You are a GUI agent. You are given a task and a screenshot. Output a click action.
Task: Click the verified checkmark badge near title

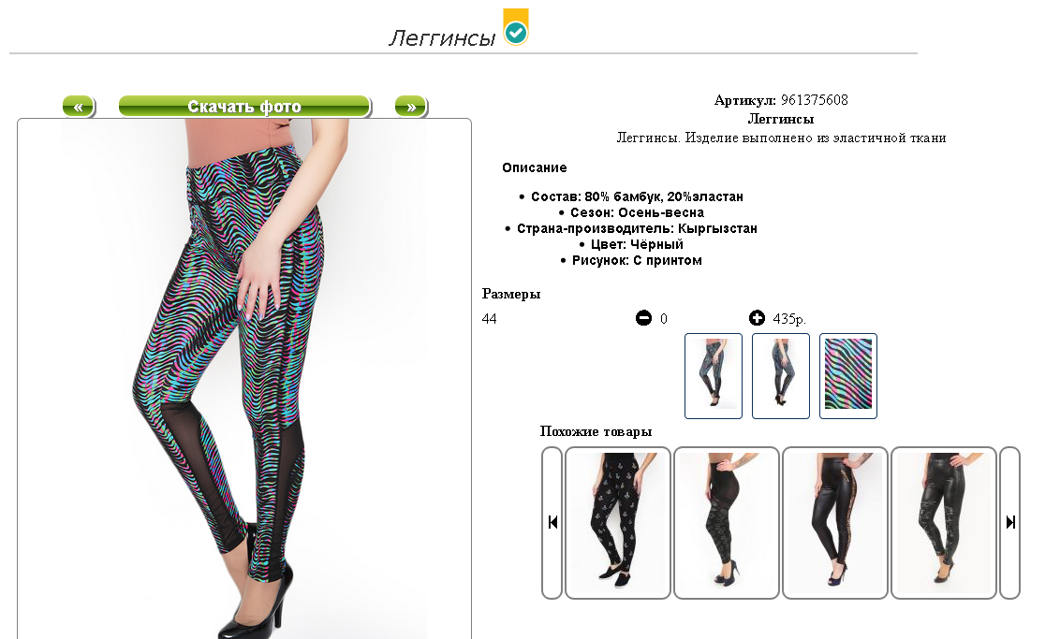pyautogui.click(x=516, y=27)
